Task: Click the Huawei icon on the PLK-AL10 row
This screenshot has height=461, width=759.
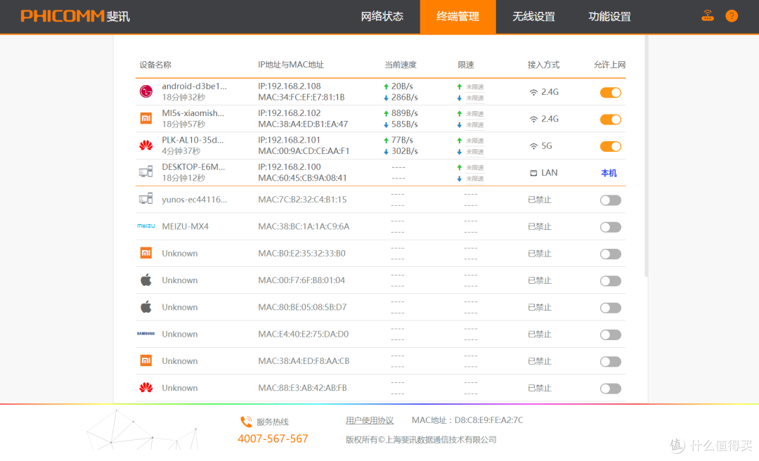Action: (146, 146)
